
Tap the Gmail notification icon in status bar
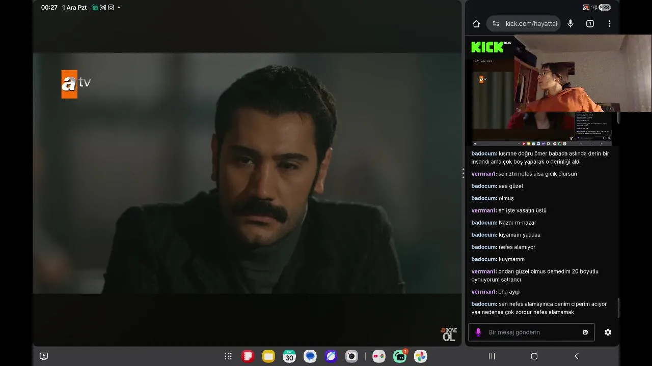(103, 8)
